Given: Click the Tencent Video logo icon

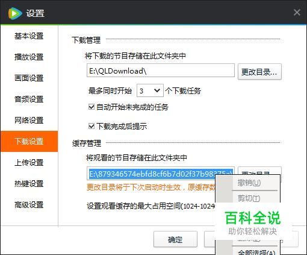Looking at the screenshot, I should (15, 13).
